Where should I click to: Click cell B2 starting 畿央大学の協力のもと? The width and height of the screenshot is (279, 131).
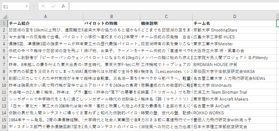(x=112, y=30)
